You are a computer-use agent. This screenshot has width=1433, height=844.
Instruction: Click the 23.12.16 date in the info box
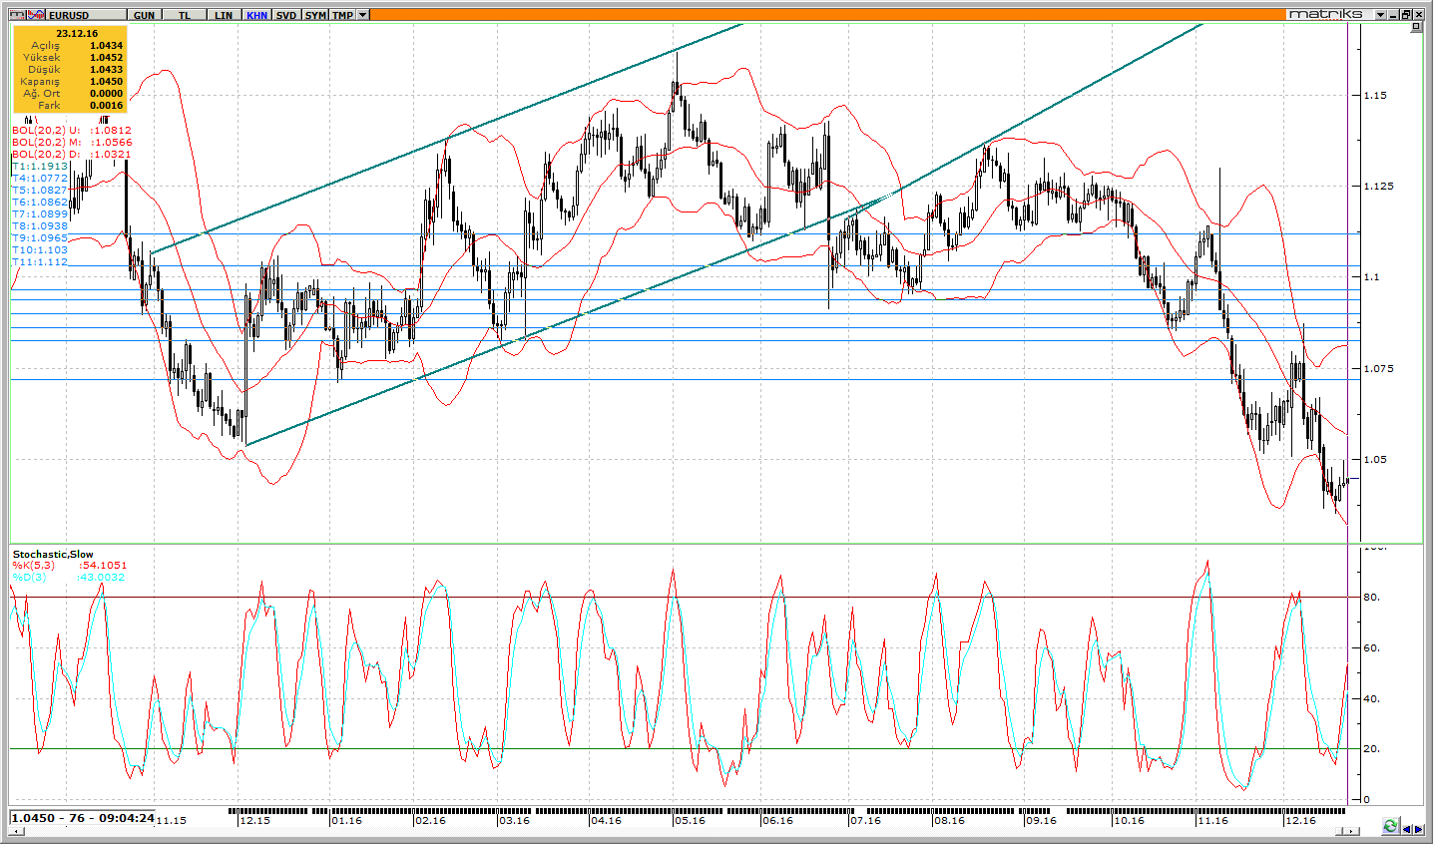77,33
